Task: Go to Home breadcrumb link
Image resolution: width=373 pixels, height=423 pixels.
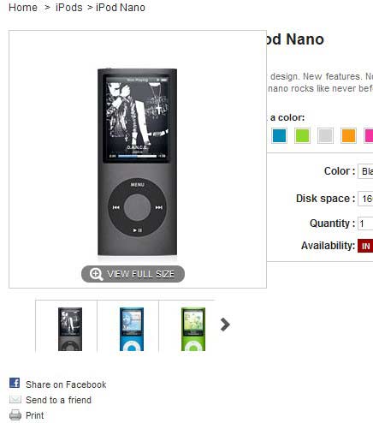Action: click(x=23, y=8)
